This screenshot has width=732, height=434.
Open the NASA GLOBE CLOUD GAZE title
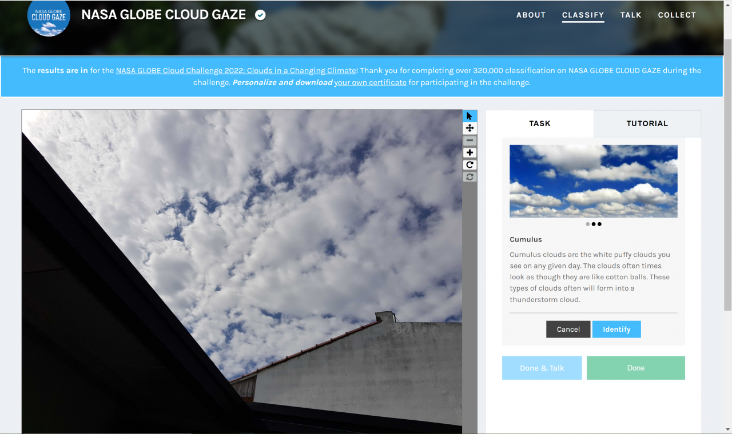164,15
